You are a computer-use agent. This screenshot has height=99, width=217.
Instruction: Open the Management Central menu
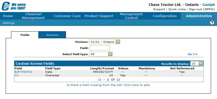131,16
